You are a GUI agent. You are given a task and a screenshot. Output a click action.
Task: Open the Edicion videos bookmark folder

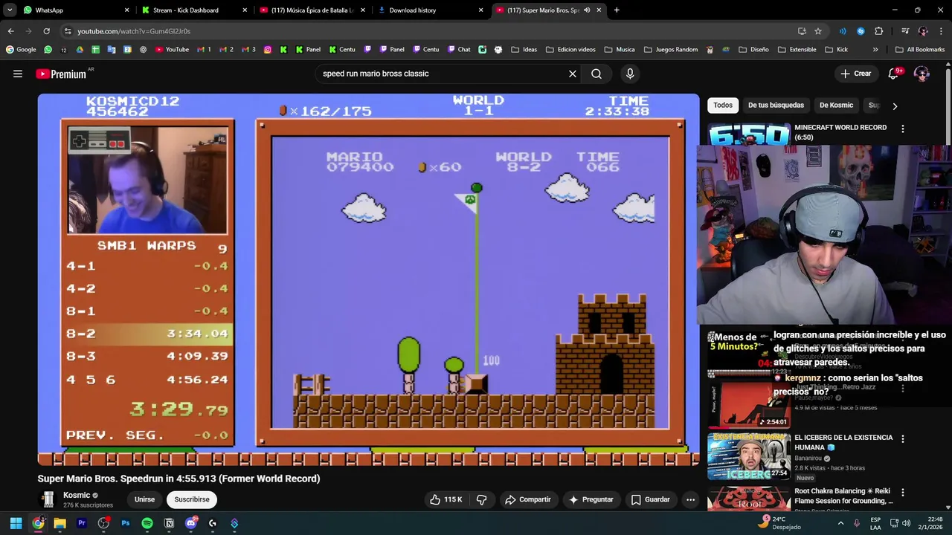[570, 50]
